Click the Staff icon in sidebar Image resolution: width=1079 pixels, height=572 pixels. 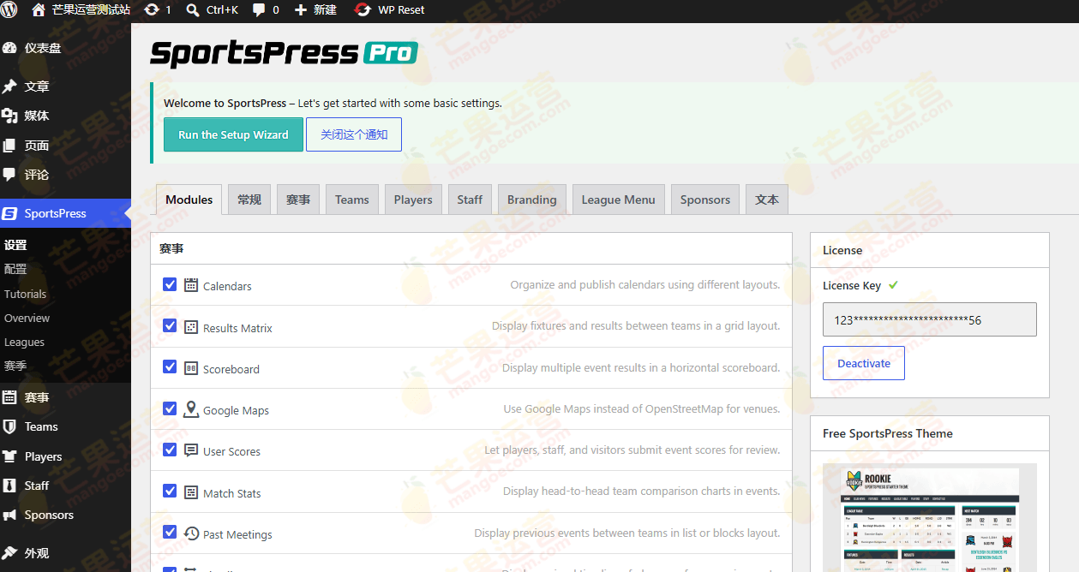pos(9,486)
